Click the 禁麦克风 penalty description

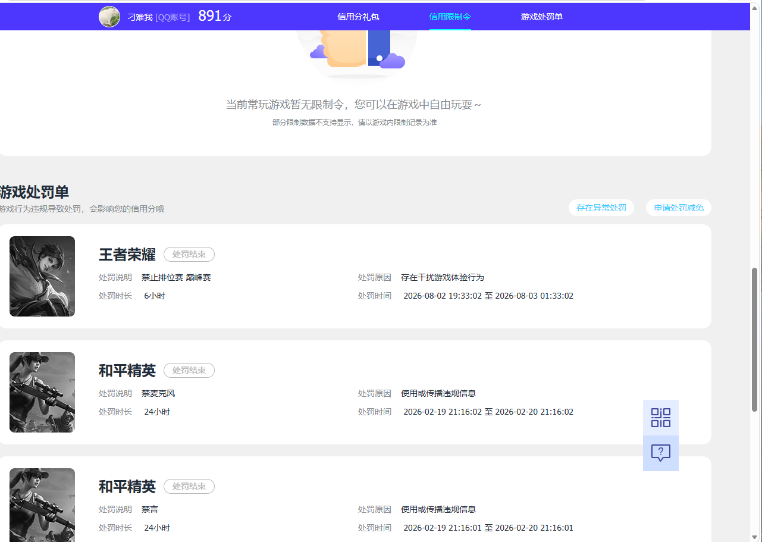(158, 394)
